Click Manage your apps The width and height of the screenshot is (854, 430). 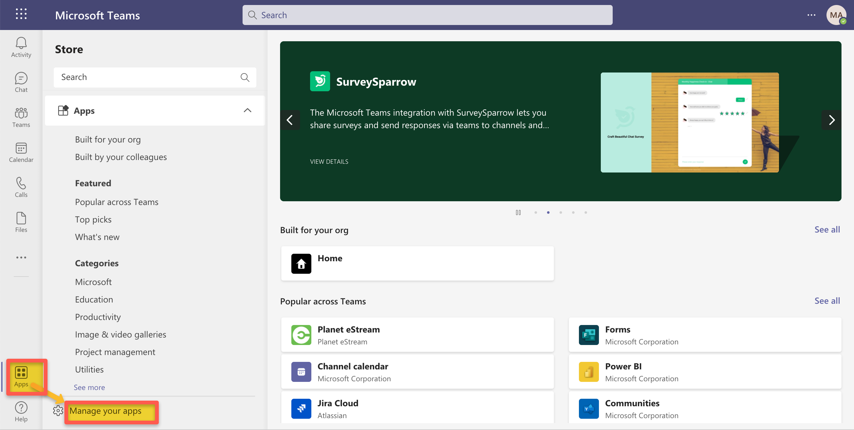(105, 411)
